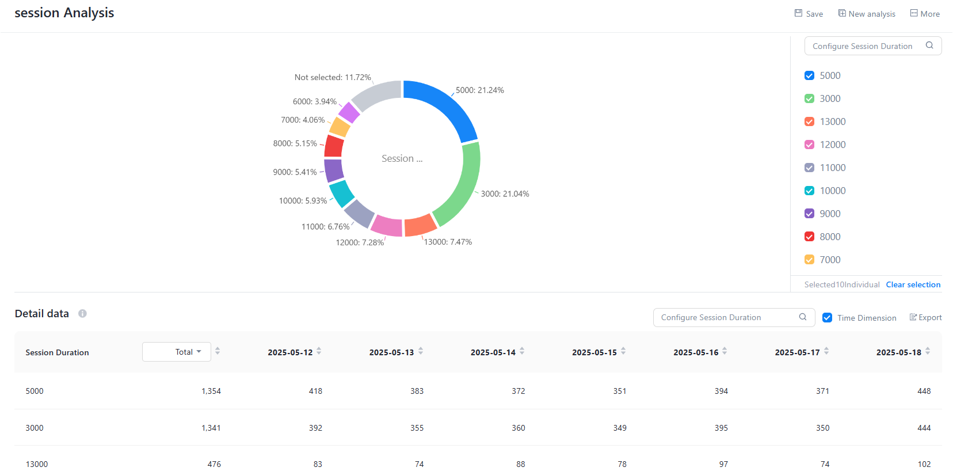Click the pink 12000 donut segment
Image resolution: width=953 pixels, height=471 pixels.
point(387,225)
